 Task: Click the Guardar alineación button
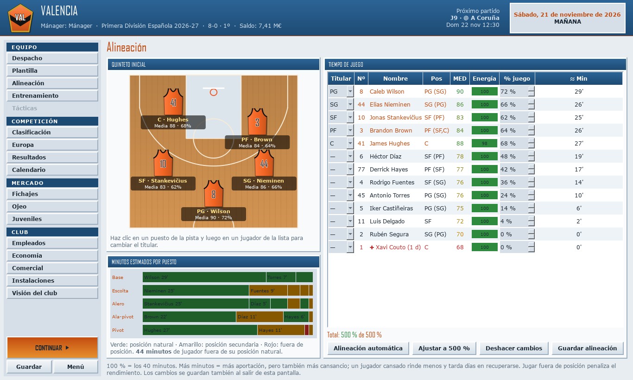coord(588,348)
